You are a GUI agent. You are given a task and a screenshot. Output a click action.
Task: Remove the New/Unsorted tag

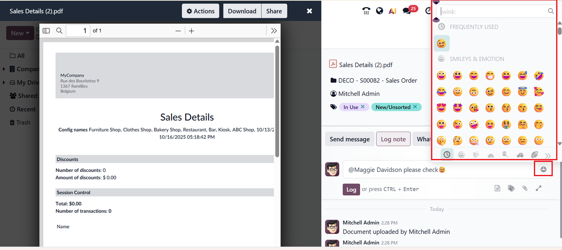click(x=415, y=107)
